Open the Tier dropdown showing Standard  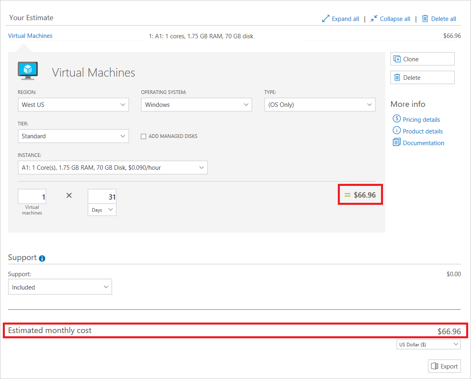click(x=73, y=136)
